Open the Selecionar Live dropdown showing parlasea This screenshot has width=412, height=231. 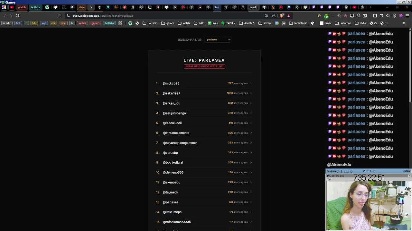(218, 39)
